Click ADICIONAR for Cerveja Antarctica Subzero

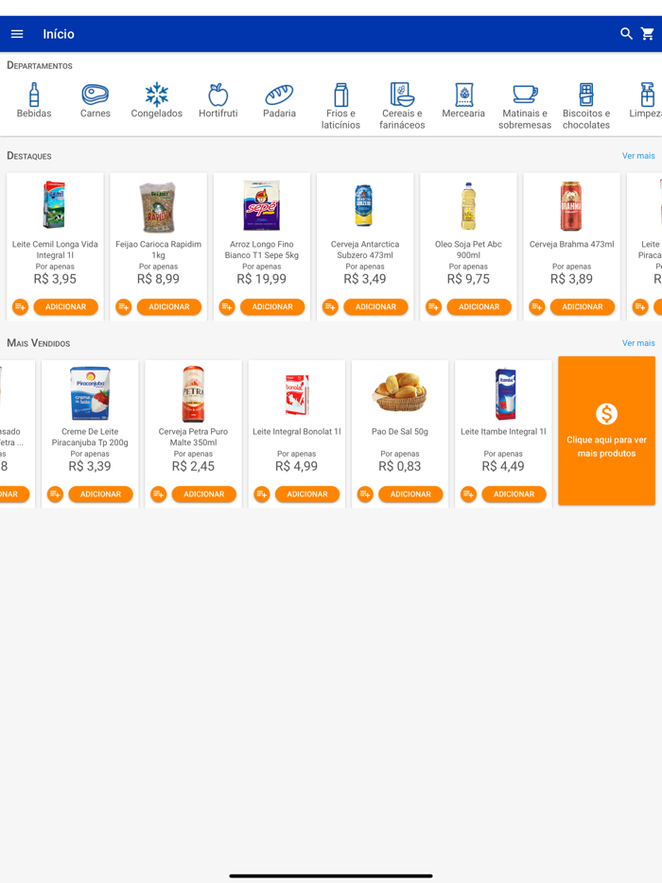[375, 307]
